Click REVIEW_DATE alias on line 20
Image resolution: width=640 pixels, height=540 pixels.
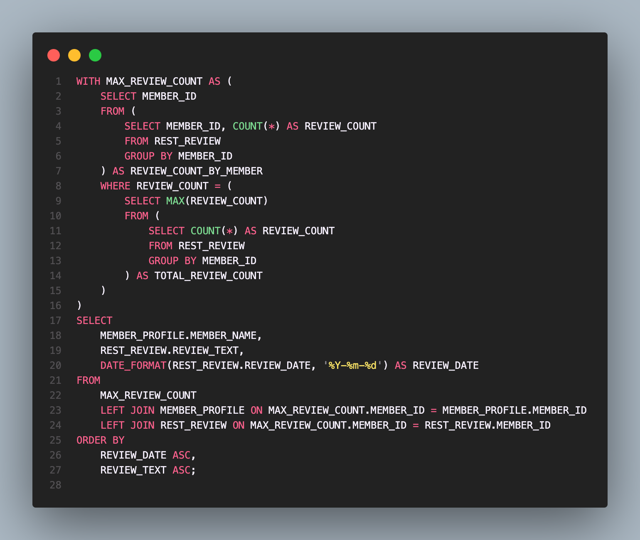coord(446,366)
